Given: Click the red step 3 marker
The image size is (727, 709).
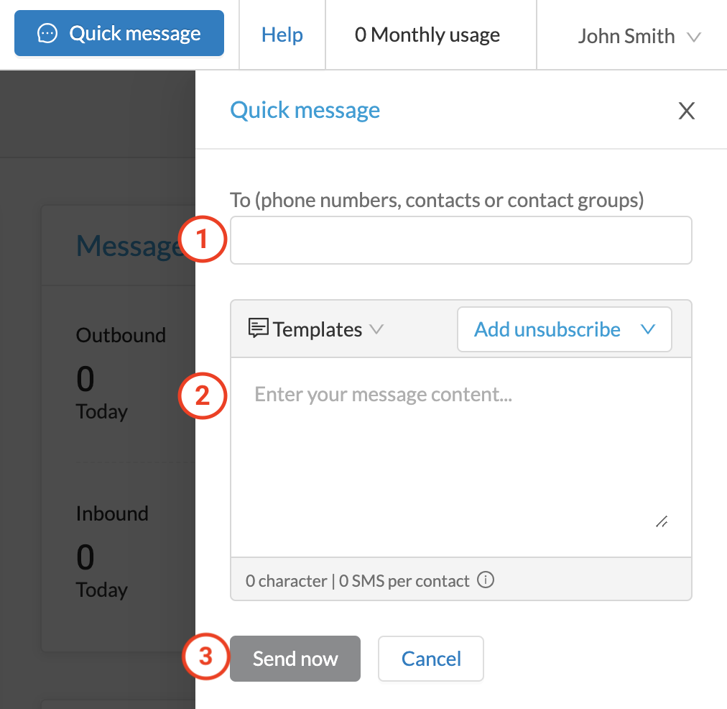Looking at the screenshot, I should (x=205, y=657).
